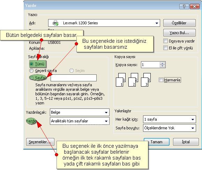Open the Yazdırılacak Belge dropdown
The image size is (202, 170).
106,113
